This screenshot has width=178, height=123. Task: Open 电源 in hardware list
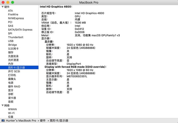tap(11, 83)
